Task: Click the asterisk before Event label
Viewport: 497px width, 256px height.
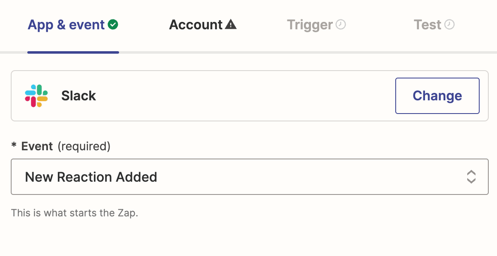Action: 14,146
